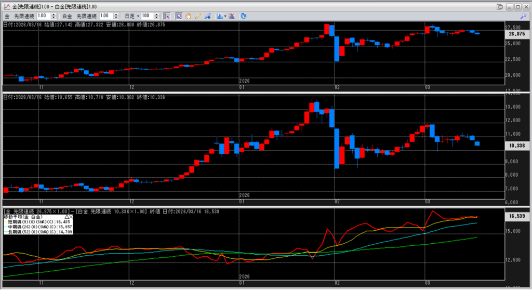532x290 pixels.
Task: Select the arrow pointer cursor tool
Action: pos(179,16)
